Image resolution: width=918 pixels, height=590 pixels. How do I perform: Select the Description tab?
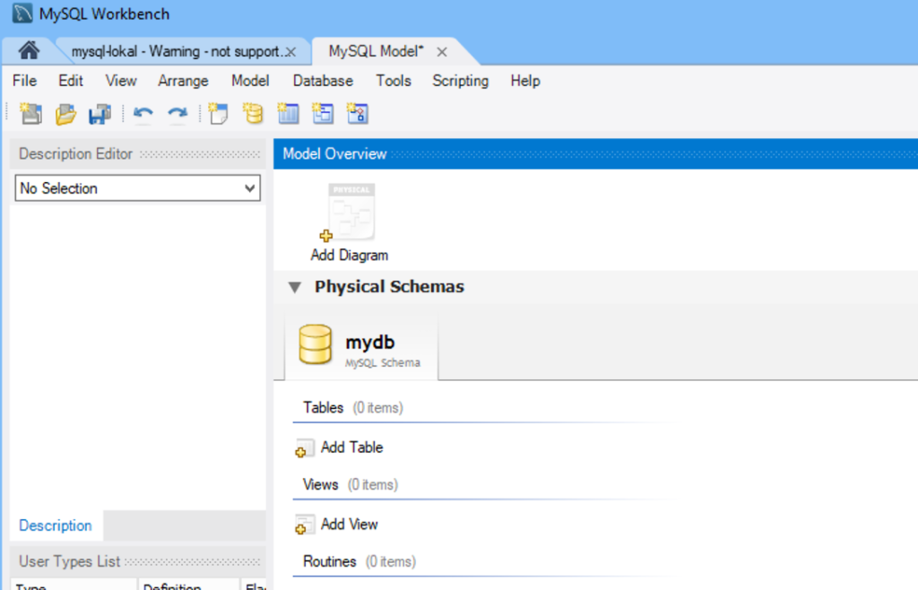click(x=56, y=525)
